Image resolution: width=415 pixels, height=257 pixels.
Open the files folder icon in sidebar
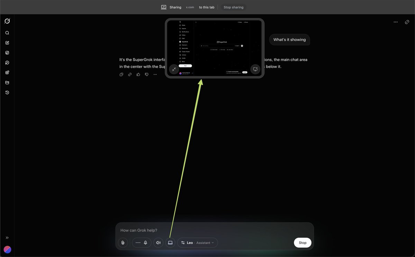point(7,82)
